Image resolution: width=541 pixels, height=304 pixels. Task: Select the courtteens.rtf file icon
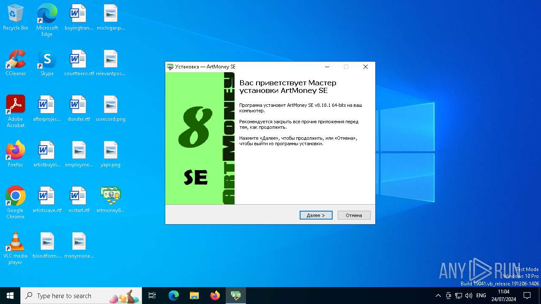(x=79, y=63)
